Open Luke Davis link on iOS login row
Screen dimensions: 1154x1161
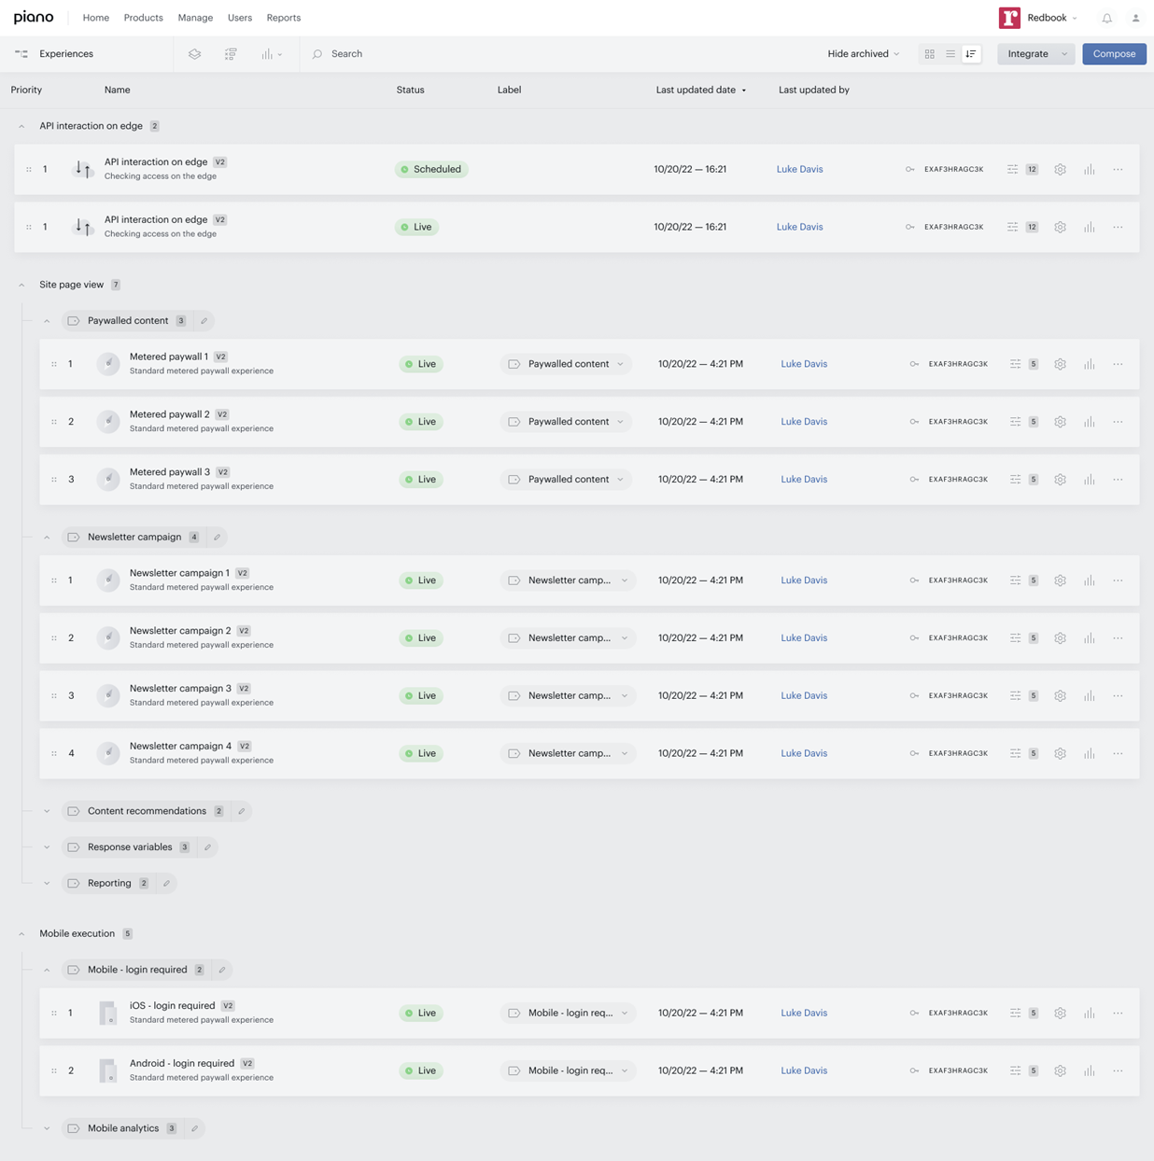point(804,1013)
